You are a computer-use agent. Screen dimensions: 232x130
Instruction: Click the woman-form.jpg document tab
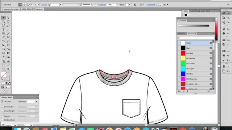(23, 9)
